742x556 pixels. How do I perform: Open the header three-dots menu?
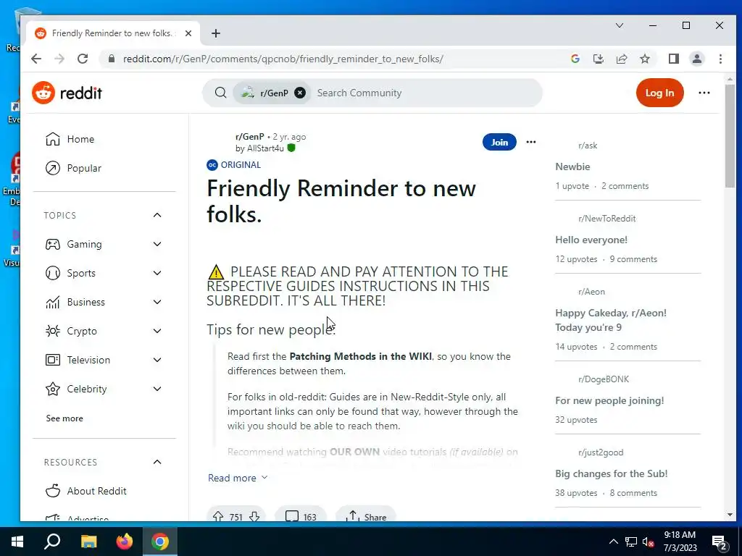[x=704, y=93]
